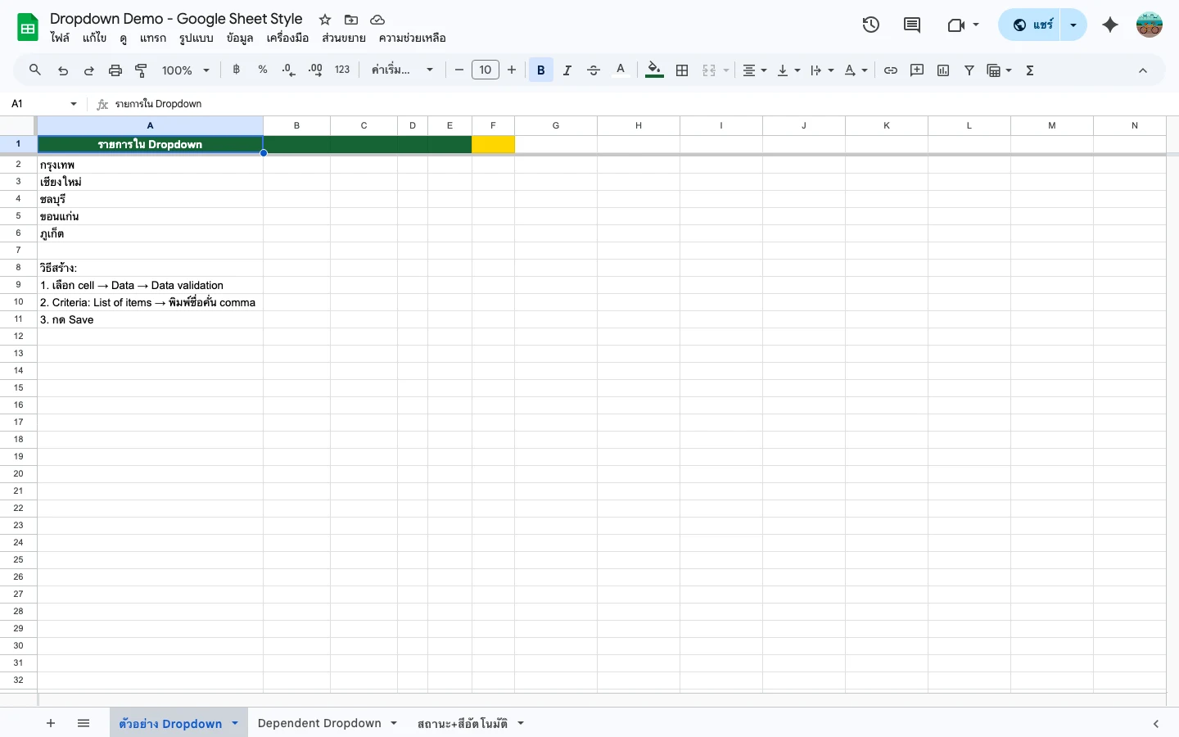Insert a link into the selected cell
This screenshot has width=1179, height=737.
pos(890,70)
